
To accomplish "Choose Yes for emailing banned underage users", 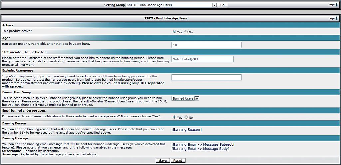I will point(174,117).
